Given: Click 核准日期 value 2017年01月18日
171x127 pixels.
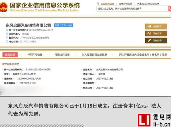Looking at the screenshot, I should 105,88.
